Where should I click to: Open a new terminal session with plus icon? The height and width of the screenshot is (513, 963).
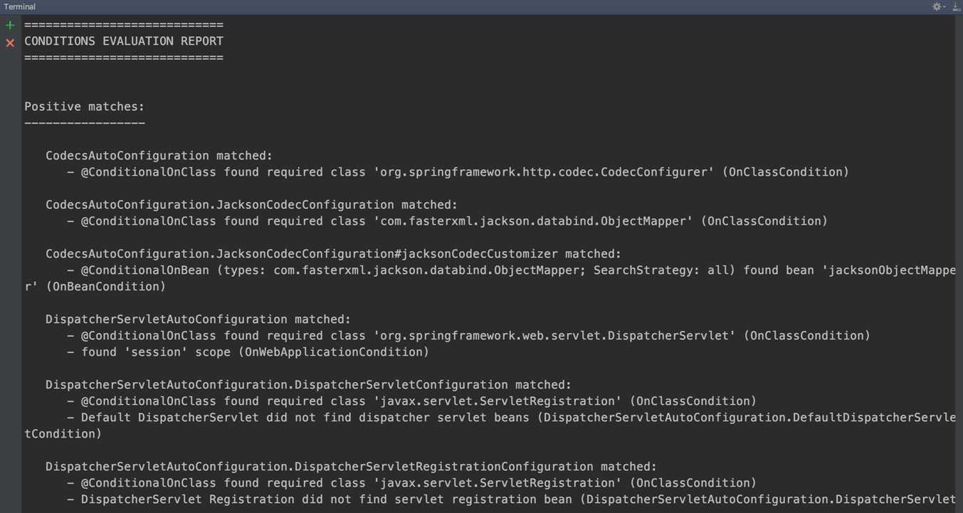(10, 26)
